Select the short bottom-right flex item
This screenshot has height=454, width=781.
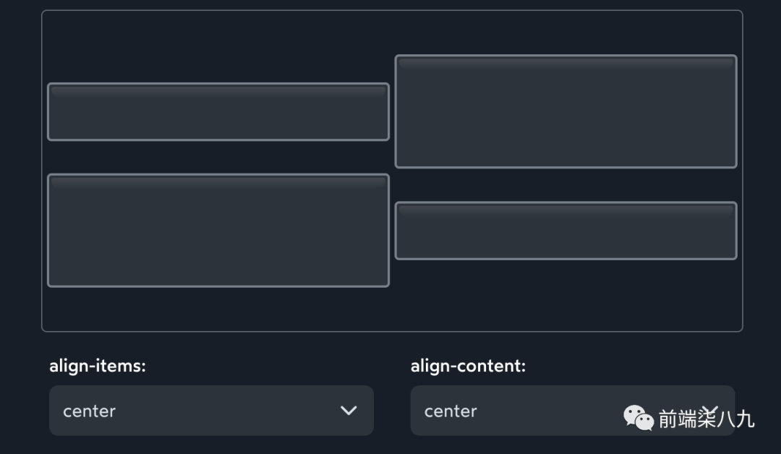coord(566,231)
